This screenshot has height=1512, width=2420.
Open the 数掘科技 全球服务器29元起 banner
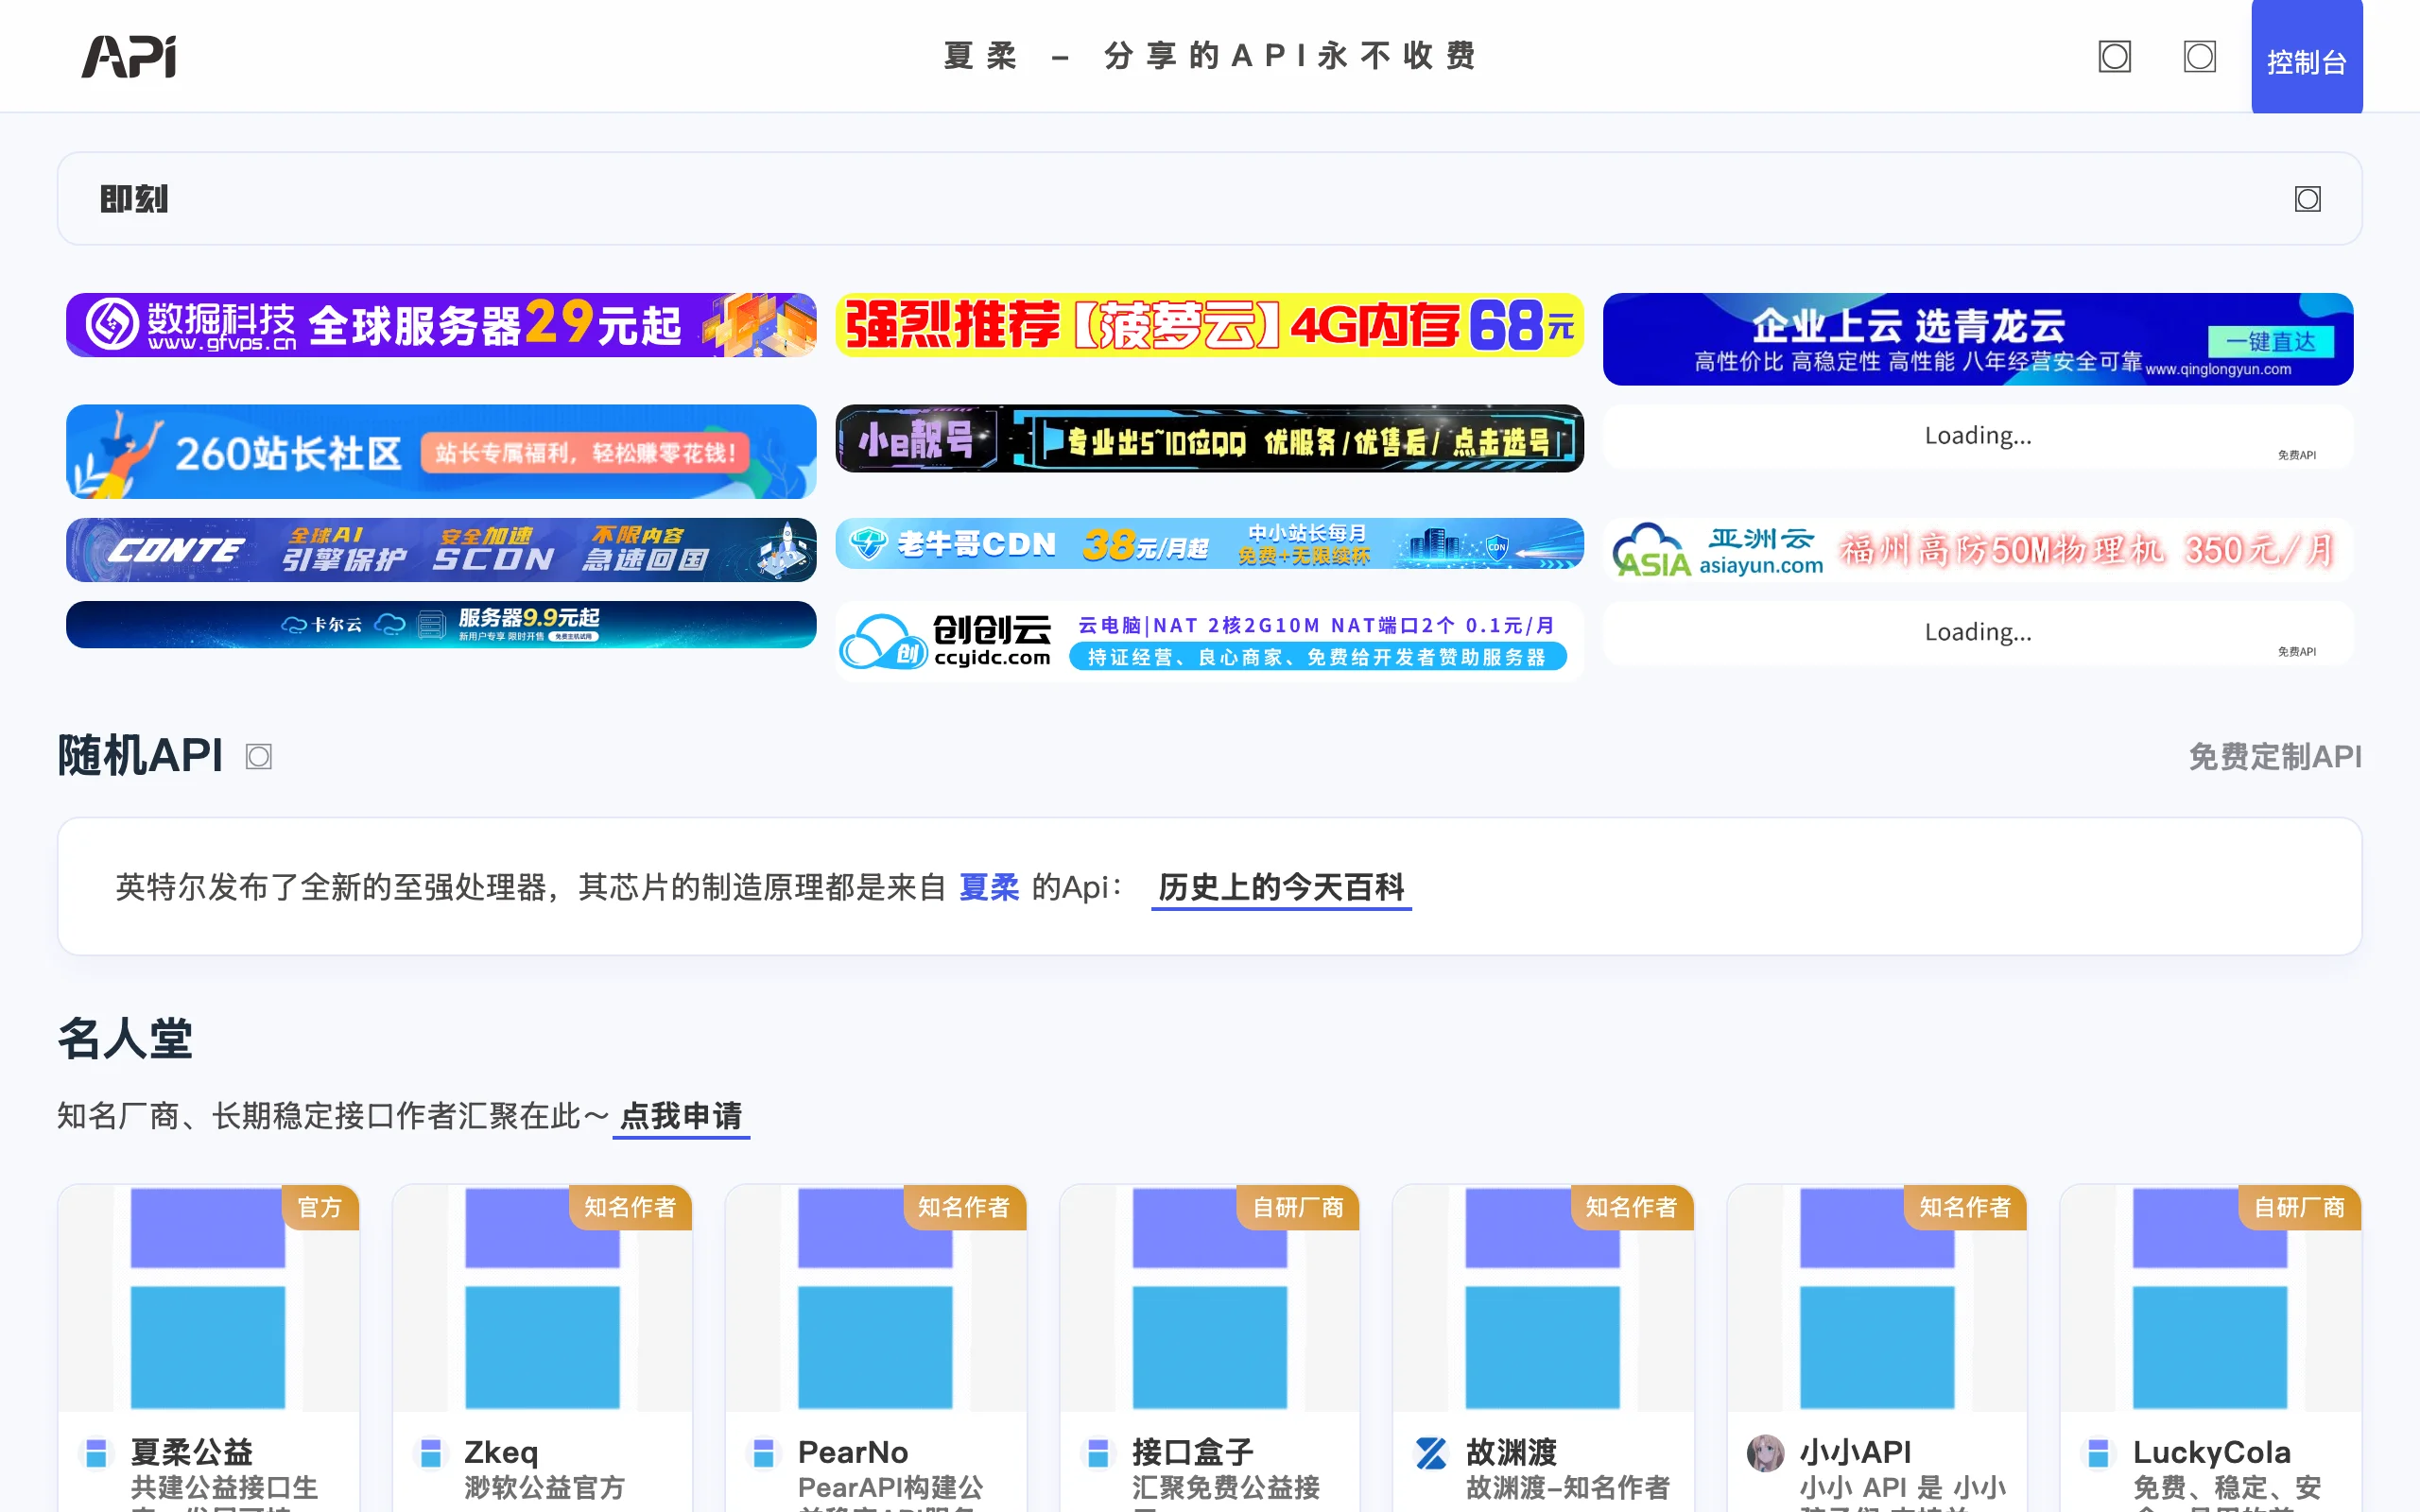click(x=441, y=325)
